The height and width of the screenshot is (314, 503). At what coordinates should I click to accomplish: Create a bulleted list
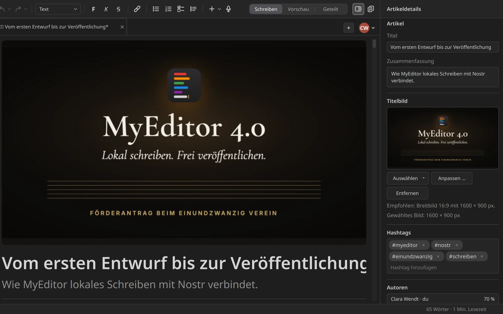(x=156, y=9)
